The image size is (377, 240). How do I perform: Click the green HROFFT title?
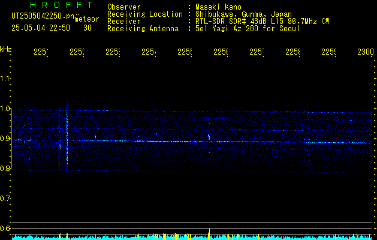point(62,5)
